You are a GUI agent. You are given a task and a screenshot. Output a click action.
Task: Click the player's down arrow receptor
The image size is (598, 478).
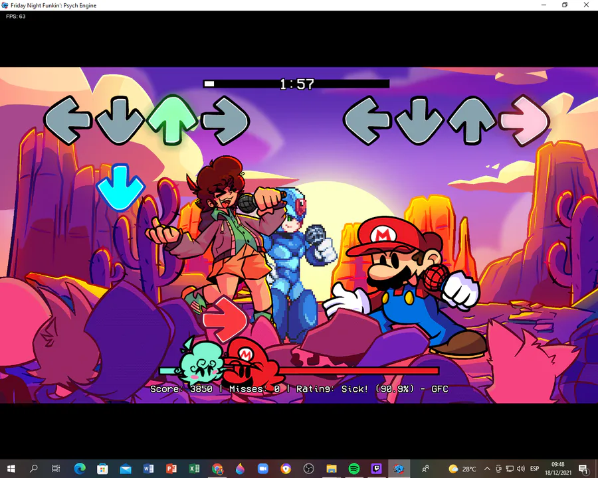419,120
